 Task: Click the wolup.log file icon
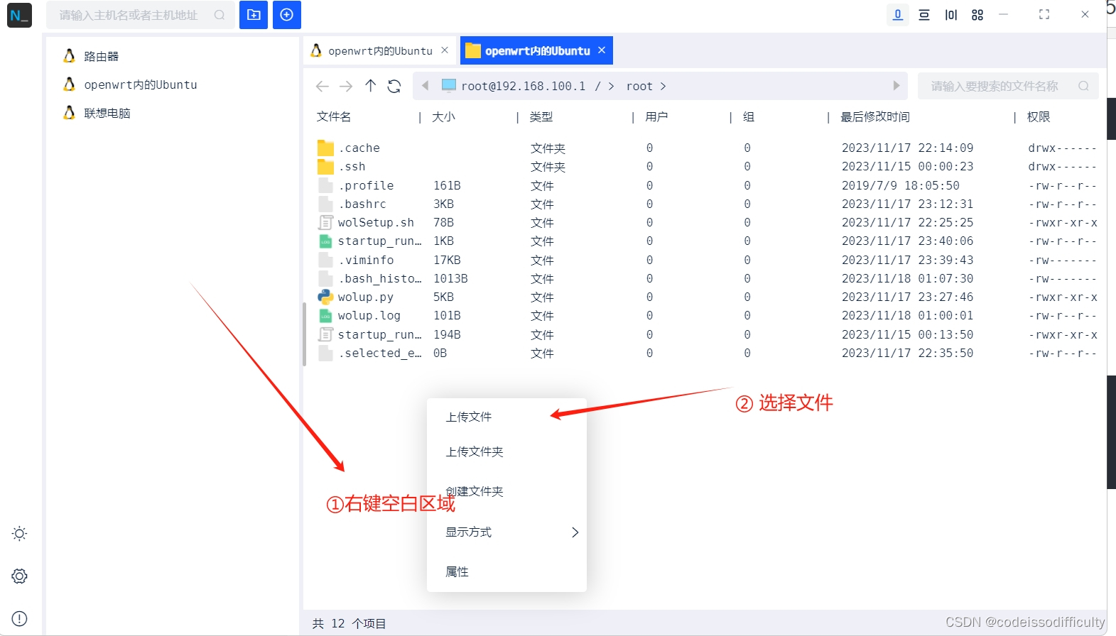point(325,315)
